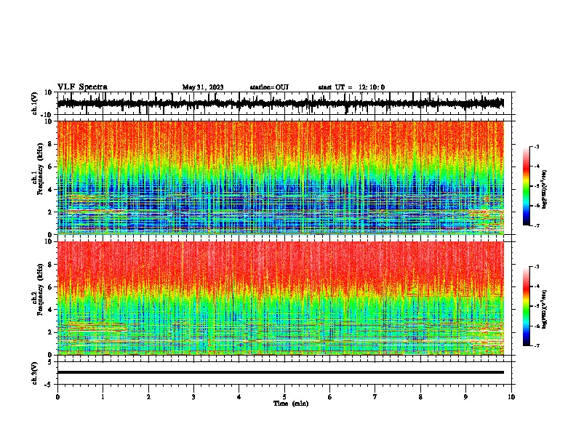The width and height of the screenshot is (576, 445).
Task: Select the "start UT = 12:10:0" text
Action: coord(351,87)
